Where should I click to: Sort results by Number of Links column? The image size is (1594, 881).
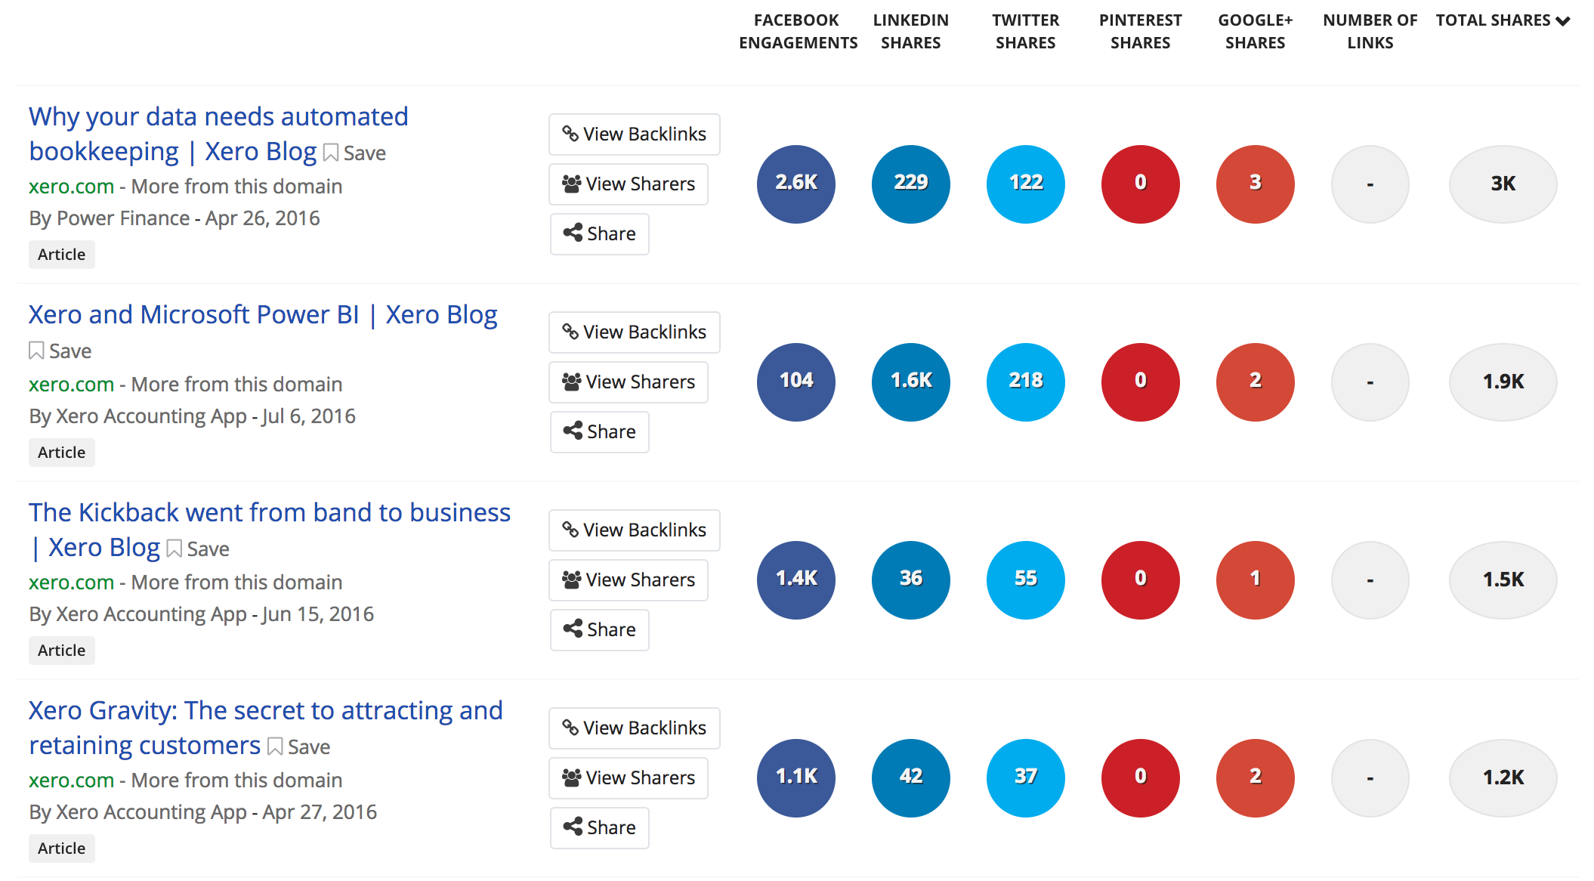1370,32
